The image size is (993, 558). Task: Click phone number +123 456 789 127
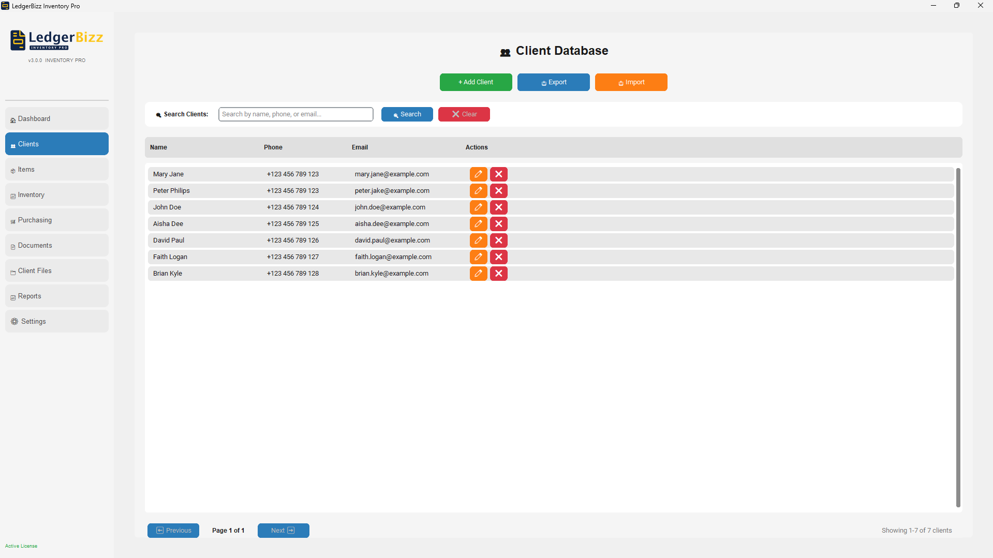(293, 257)
